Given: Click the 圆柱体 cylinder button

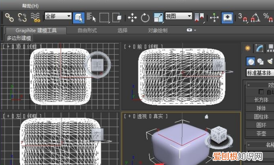Looking at the screenshot, I should [260, 117].
